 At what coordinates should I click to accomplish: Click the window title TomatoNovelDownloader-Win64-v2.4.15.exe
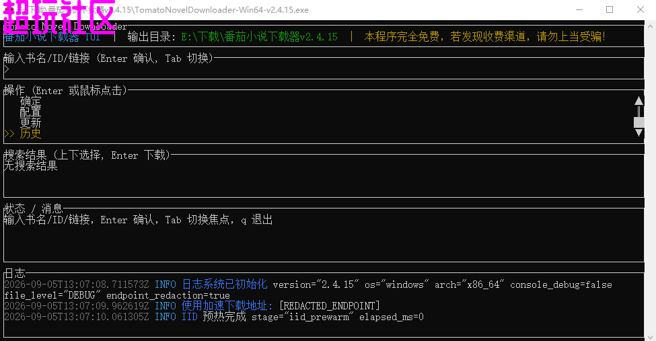(x=222, y=9)
